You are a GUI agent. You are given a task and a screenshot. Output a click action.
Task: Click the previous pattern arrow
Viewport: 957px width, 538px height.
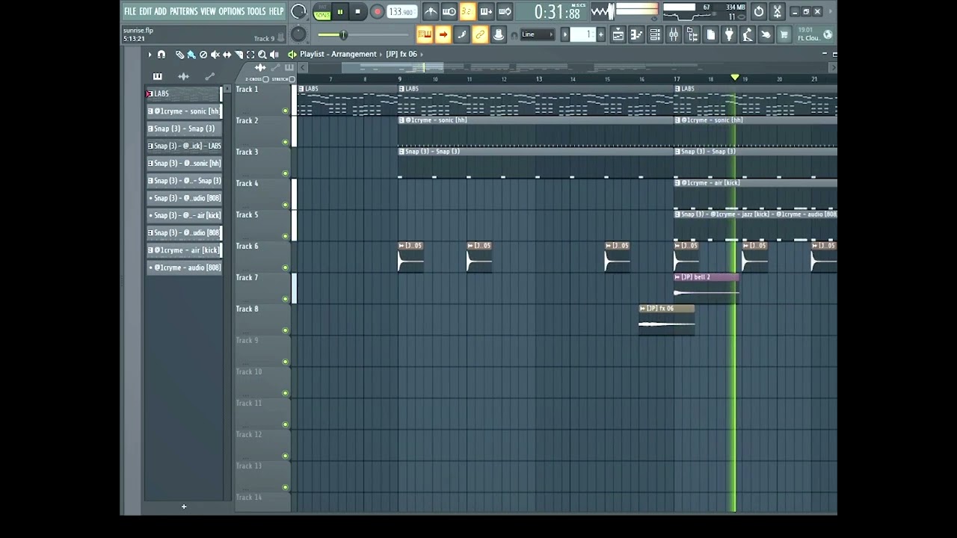(565, 34)
